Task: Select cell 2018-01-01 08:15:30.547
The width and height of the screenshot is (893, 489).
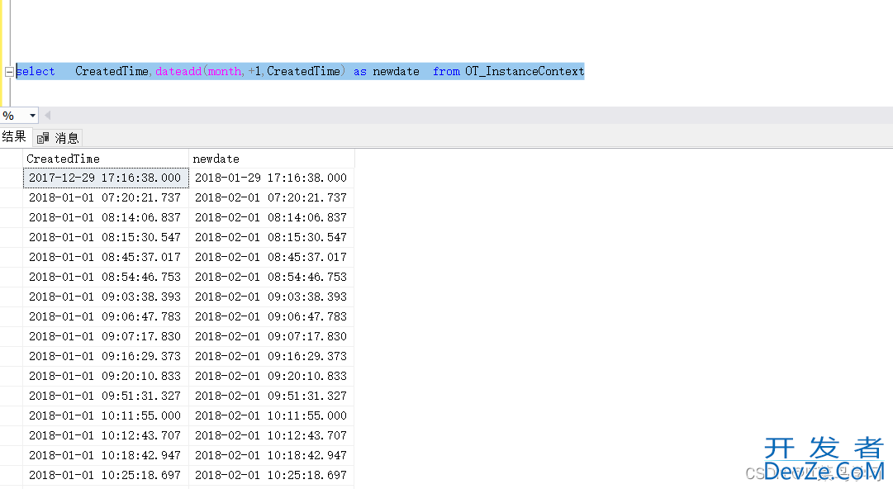Action: click(x=106, y=237)
